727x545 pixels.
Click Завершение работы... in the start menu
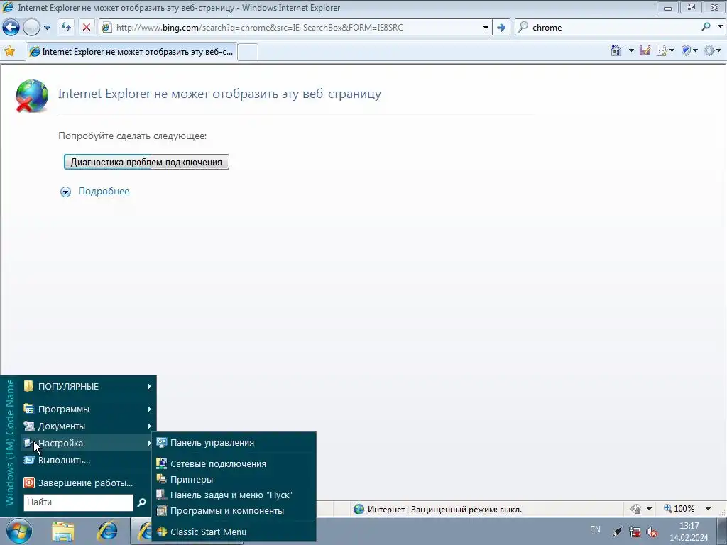(87, 483)
